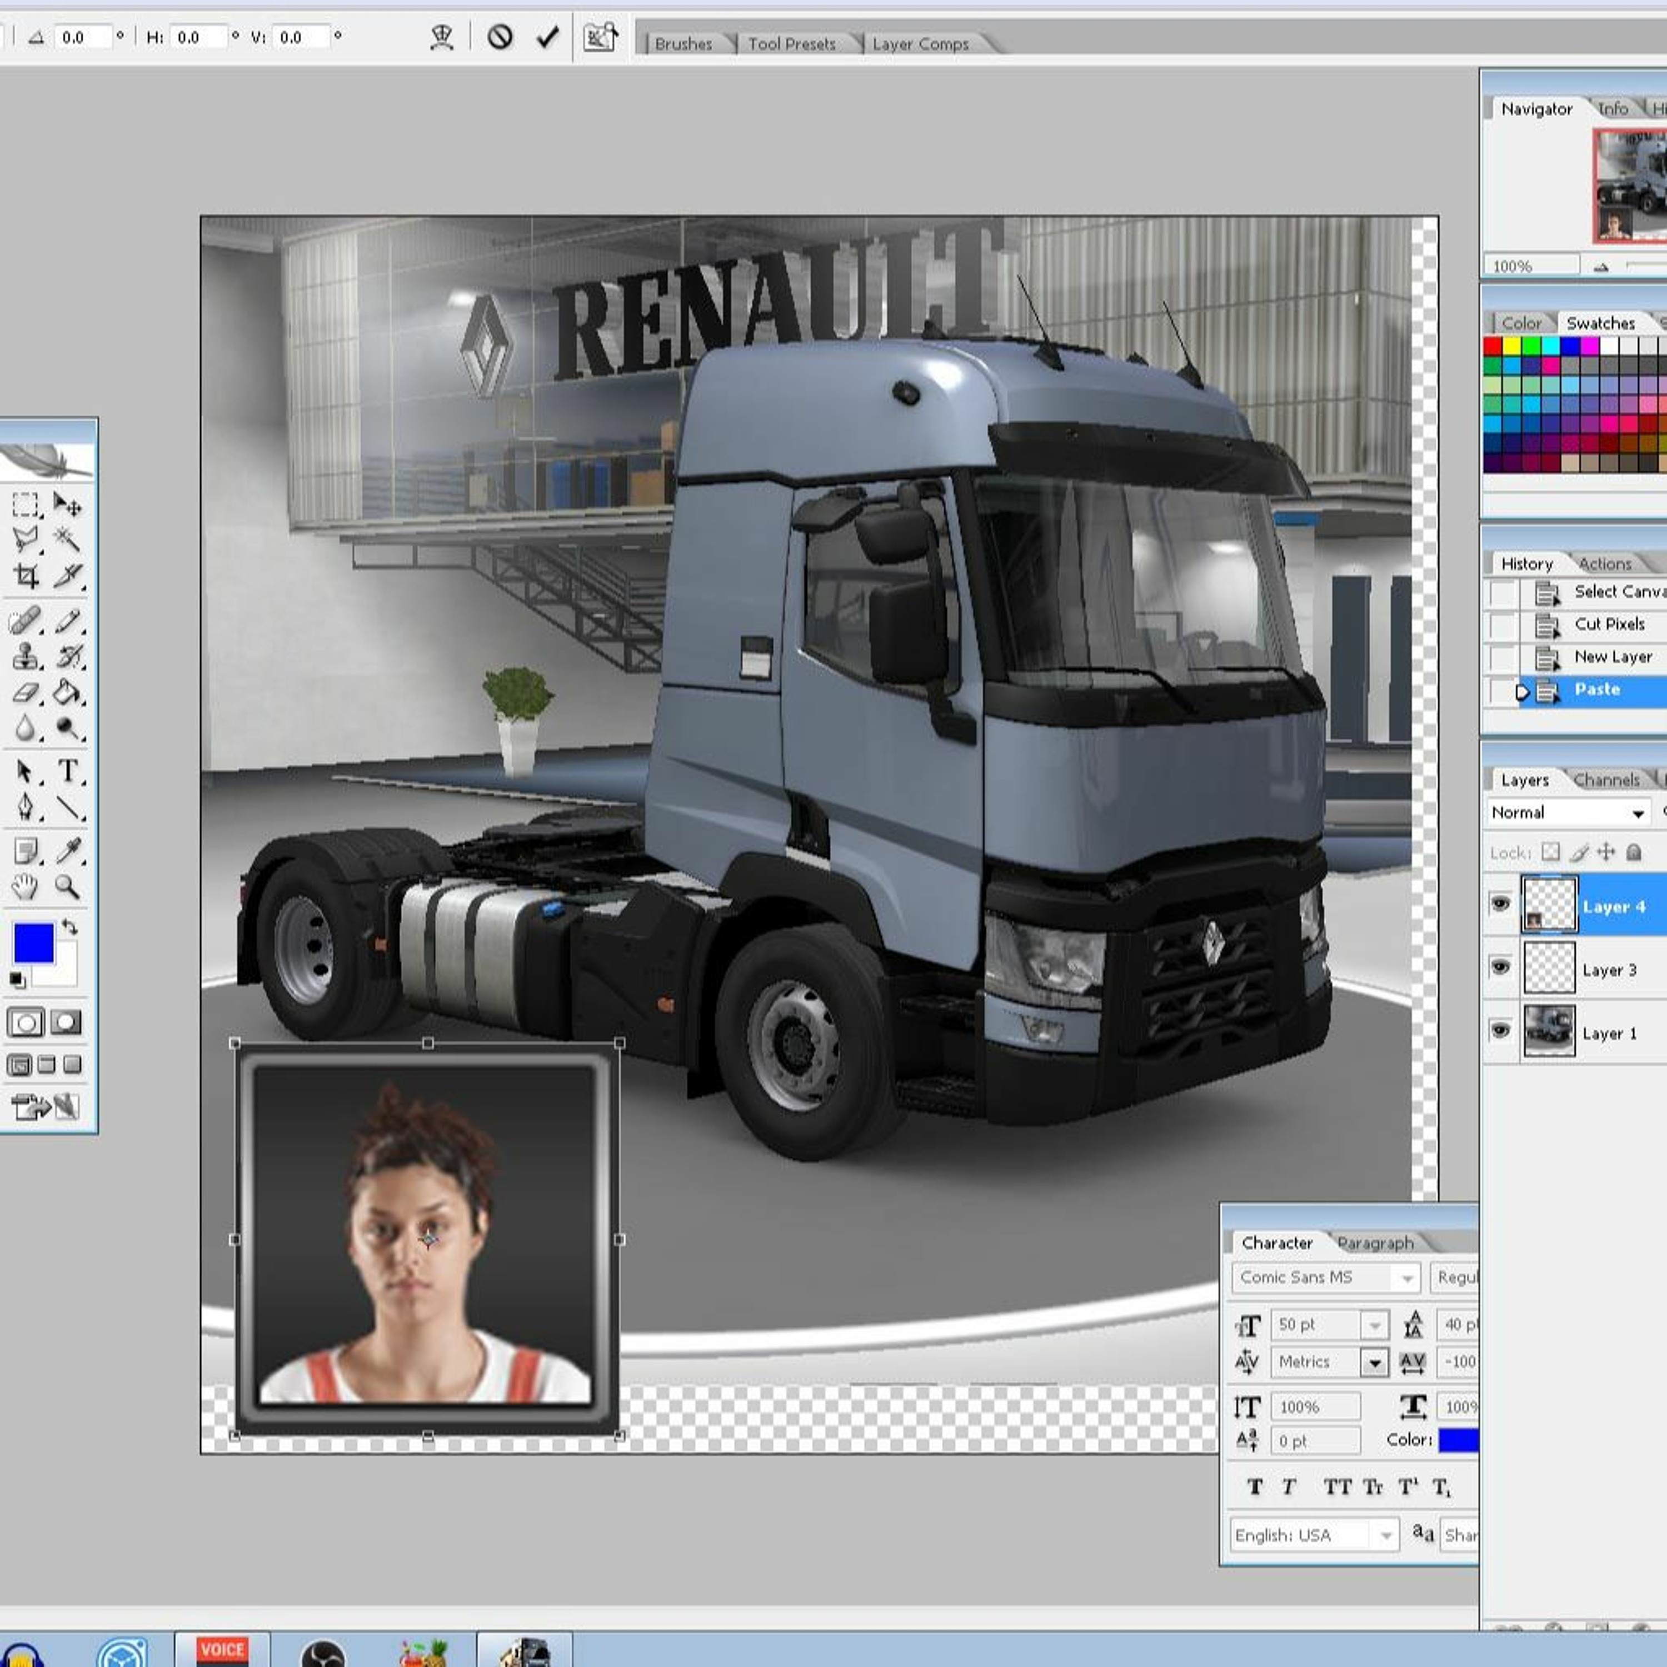Reset default foreground and background colors
This screenshot has width=1667, height=1667.
(x=17, y=979)
